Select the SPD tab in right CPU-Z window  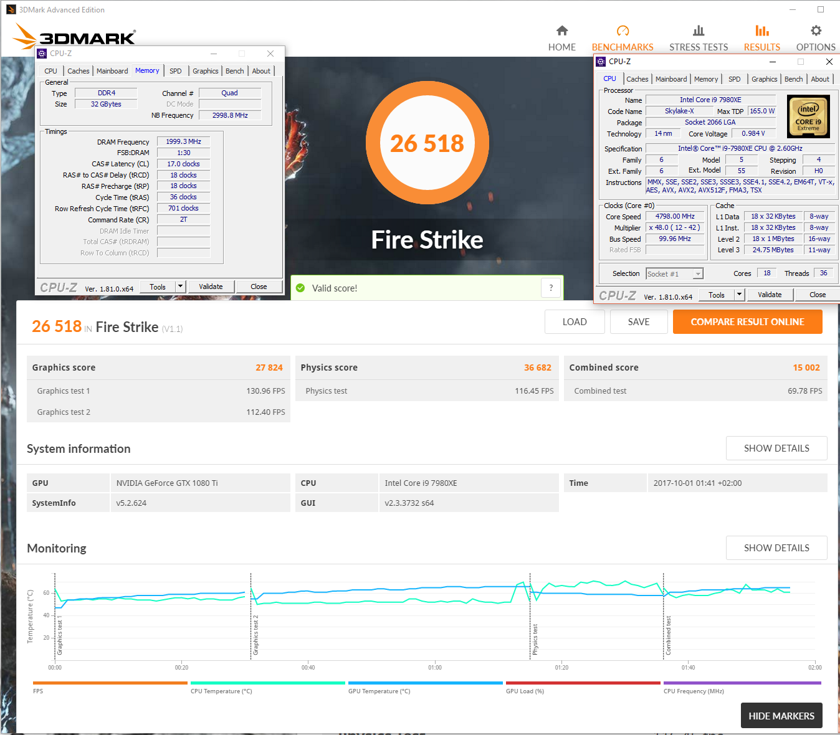(x=735, y=79)
